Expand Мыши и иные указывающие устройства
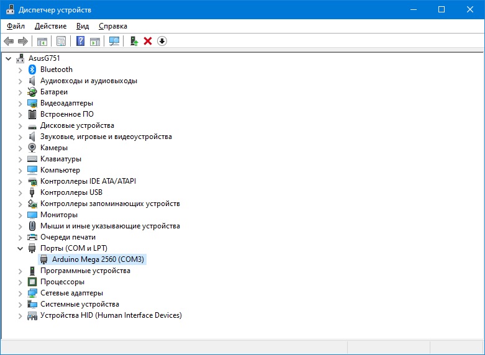Screen dimensions: 485x355 click(20, 226)
